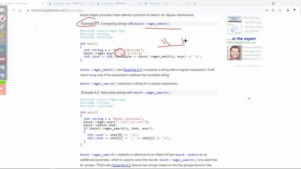Click the site lock icon in address bar
This screenshot has width=301, height=169.
(28, 10)
